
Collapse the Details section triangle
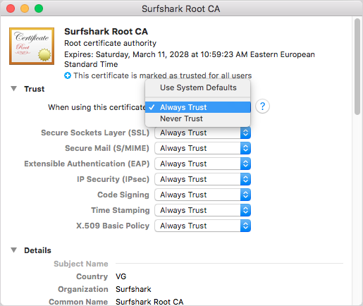click(14, 250)
